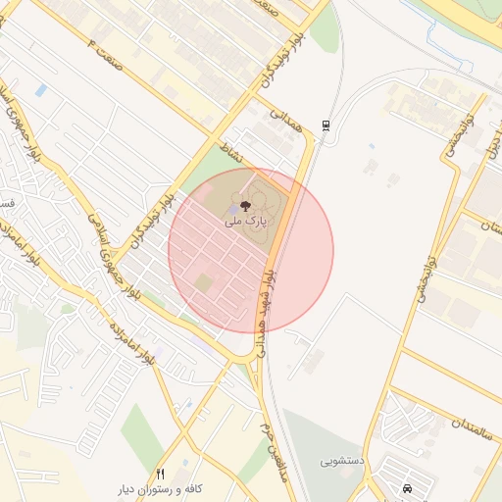This screenshot has height=502, width=502.
Task: Click the دستشویی map label
Action: click(x=342, y=461)
